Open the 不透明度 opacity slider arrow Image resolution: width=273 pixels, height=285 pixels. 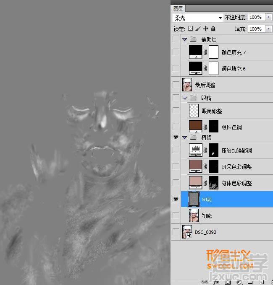pyautogui.click(x=268, y=17)
